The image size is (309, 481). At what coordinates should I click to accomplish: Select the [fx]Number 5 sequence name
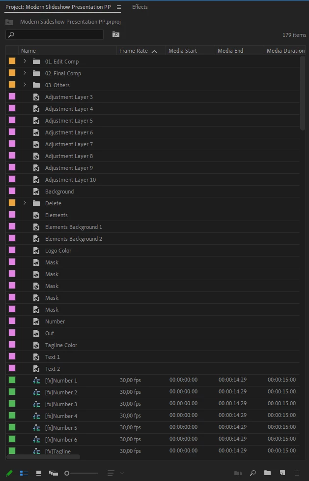[61, 428]
